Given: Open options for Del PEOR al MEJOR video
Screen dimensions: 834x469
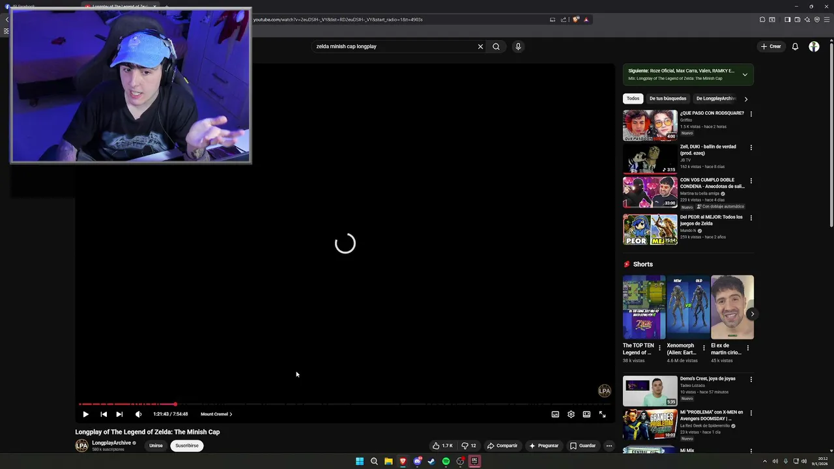Looking at the screenshot, I should click(751, 218).
